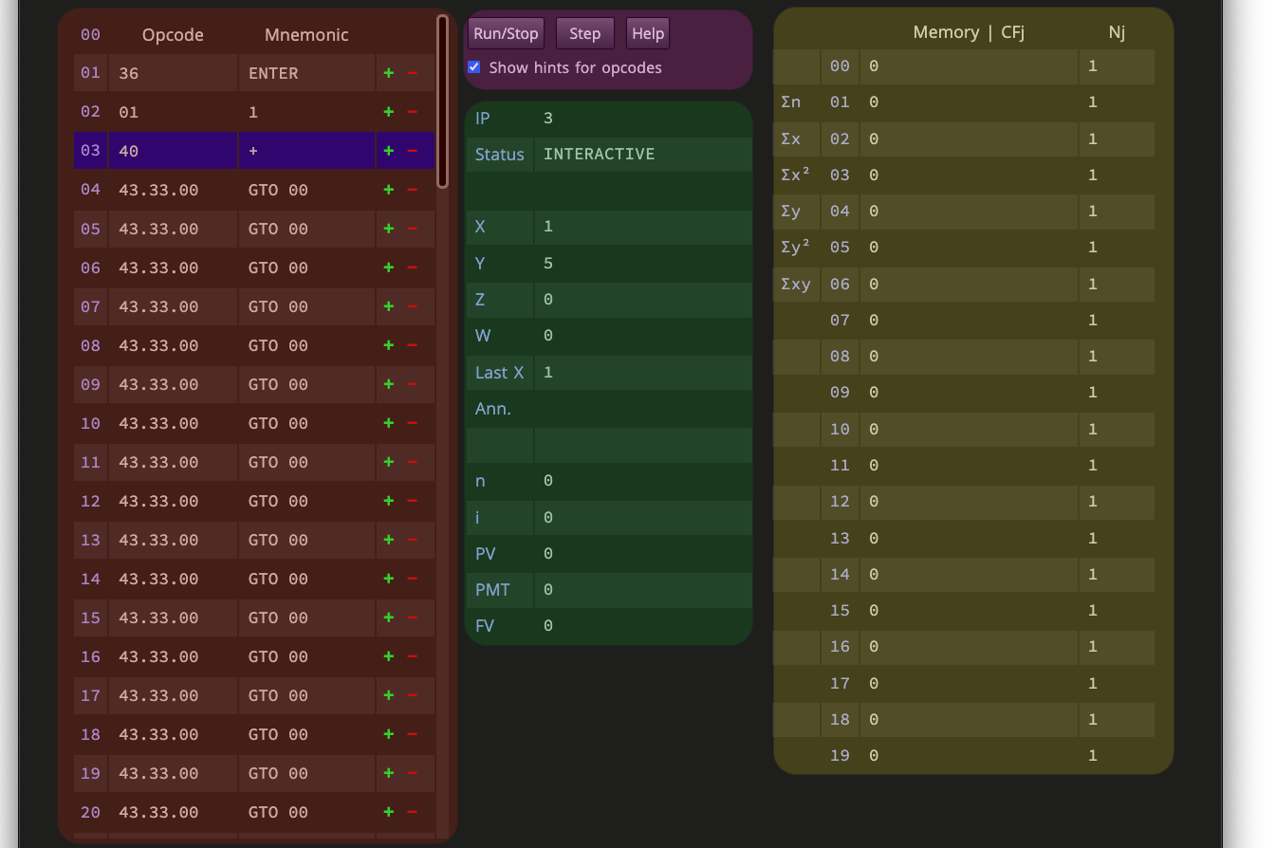
Task: Select the PMT register value
Action: click(x=643, y=590)
